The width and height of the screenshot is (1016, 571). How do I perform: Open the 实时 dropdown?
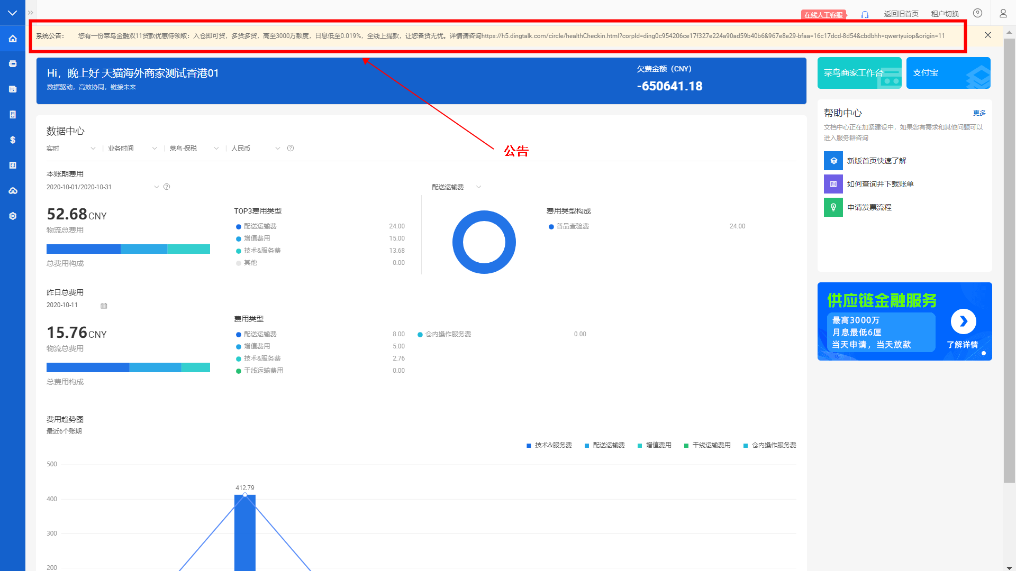coord(71,149)
